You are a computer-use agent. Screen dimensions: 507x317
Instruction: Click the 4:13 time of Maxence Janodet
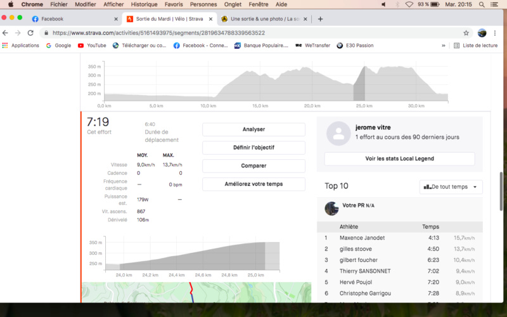click(x=433, y=238)
